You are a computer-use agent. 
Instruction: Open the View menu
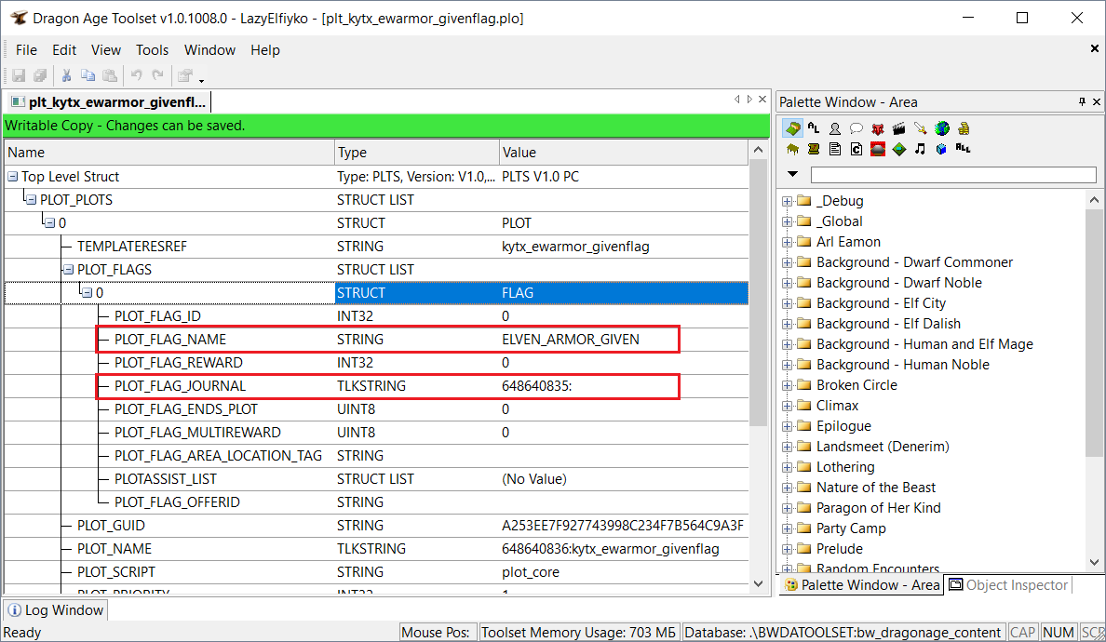pos(106,50)
